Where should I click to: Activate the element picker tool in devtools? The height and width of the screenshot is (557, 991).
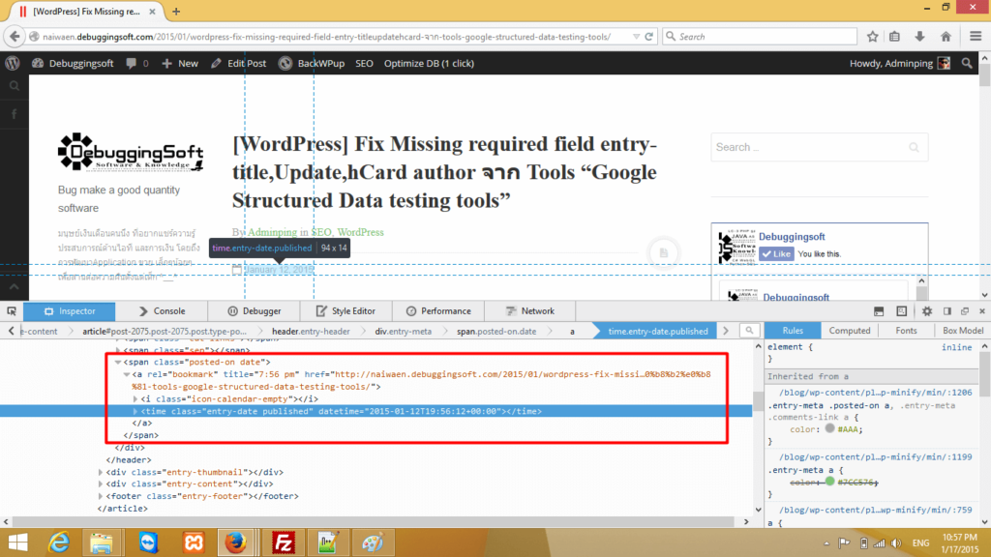pyautogui.click(x=12, y=311)
